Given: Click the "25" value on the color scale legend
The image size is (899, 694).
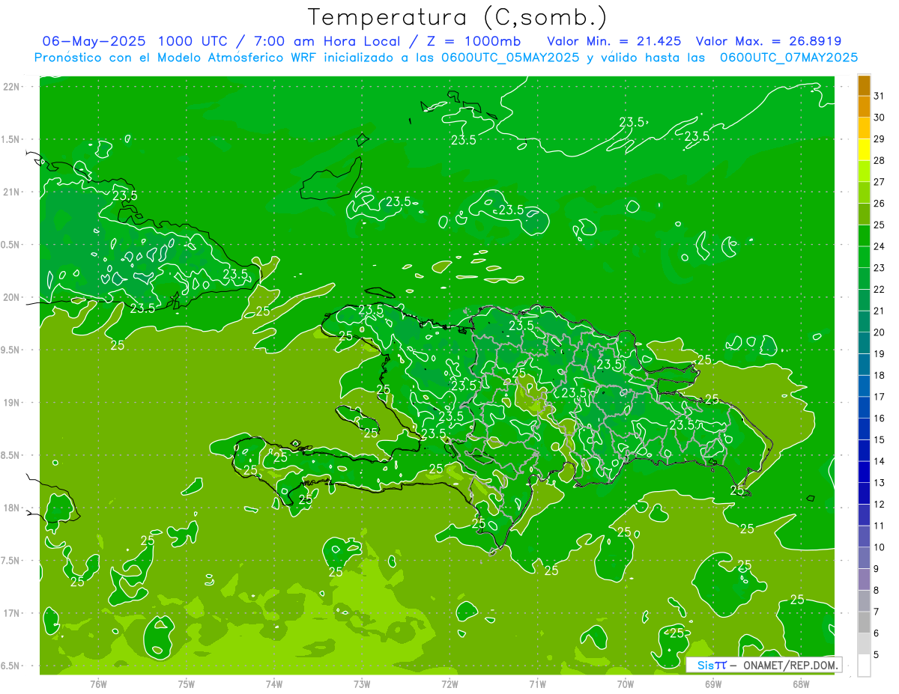Looking at the screenshot, I should (x=879, y=225).
